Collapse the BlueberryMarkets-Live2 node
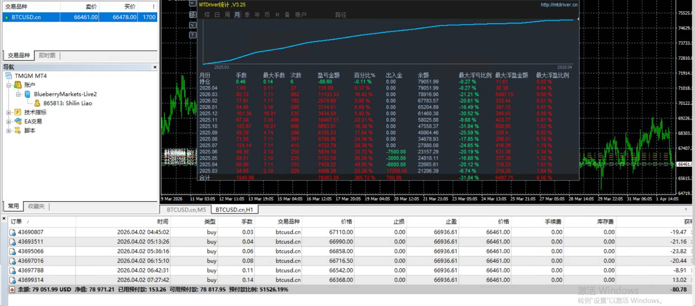695x306 pixels. 18,94
